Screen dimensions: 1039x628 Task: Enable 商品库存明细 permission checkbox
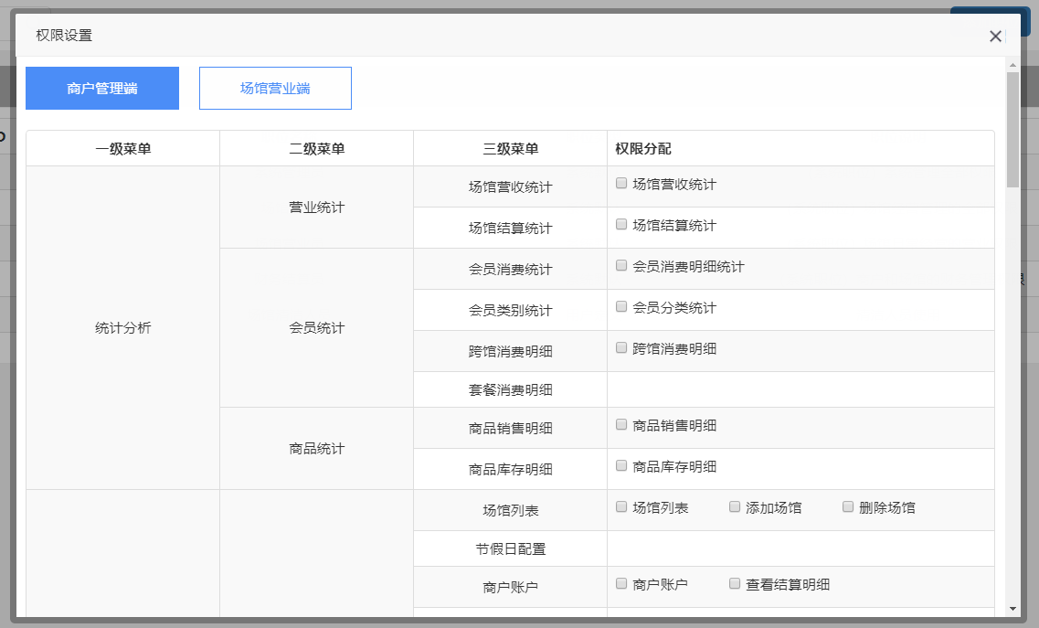point(621,466)
